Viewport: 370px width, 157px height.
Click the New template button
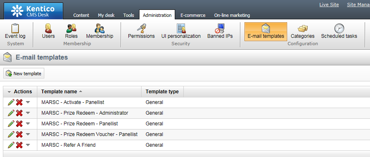tap(24, 74)
